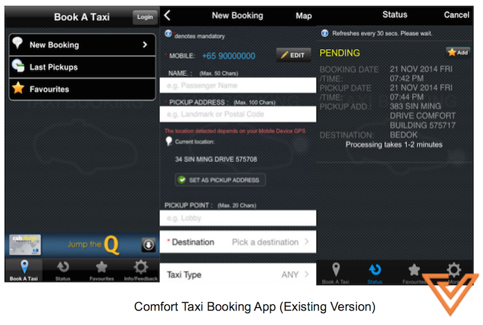
Task: Click the Passenger Name input field
Action: [238, 86]
